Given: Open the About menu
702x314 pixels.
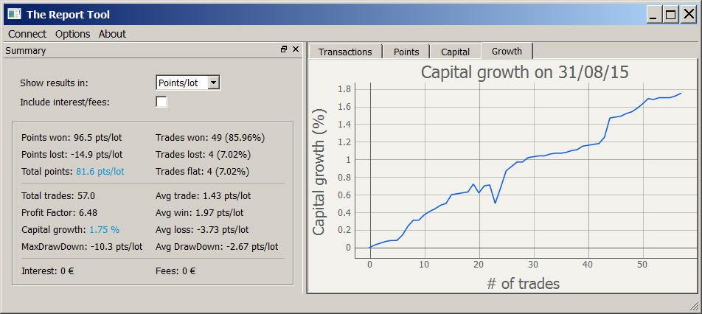Looking at the screenshot, I should point(112,34).
